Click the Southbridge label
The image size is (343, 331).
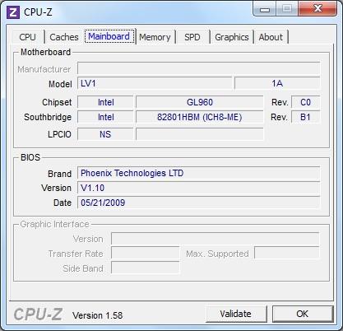(48, 117)
